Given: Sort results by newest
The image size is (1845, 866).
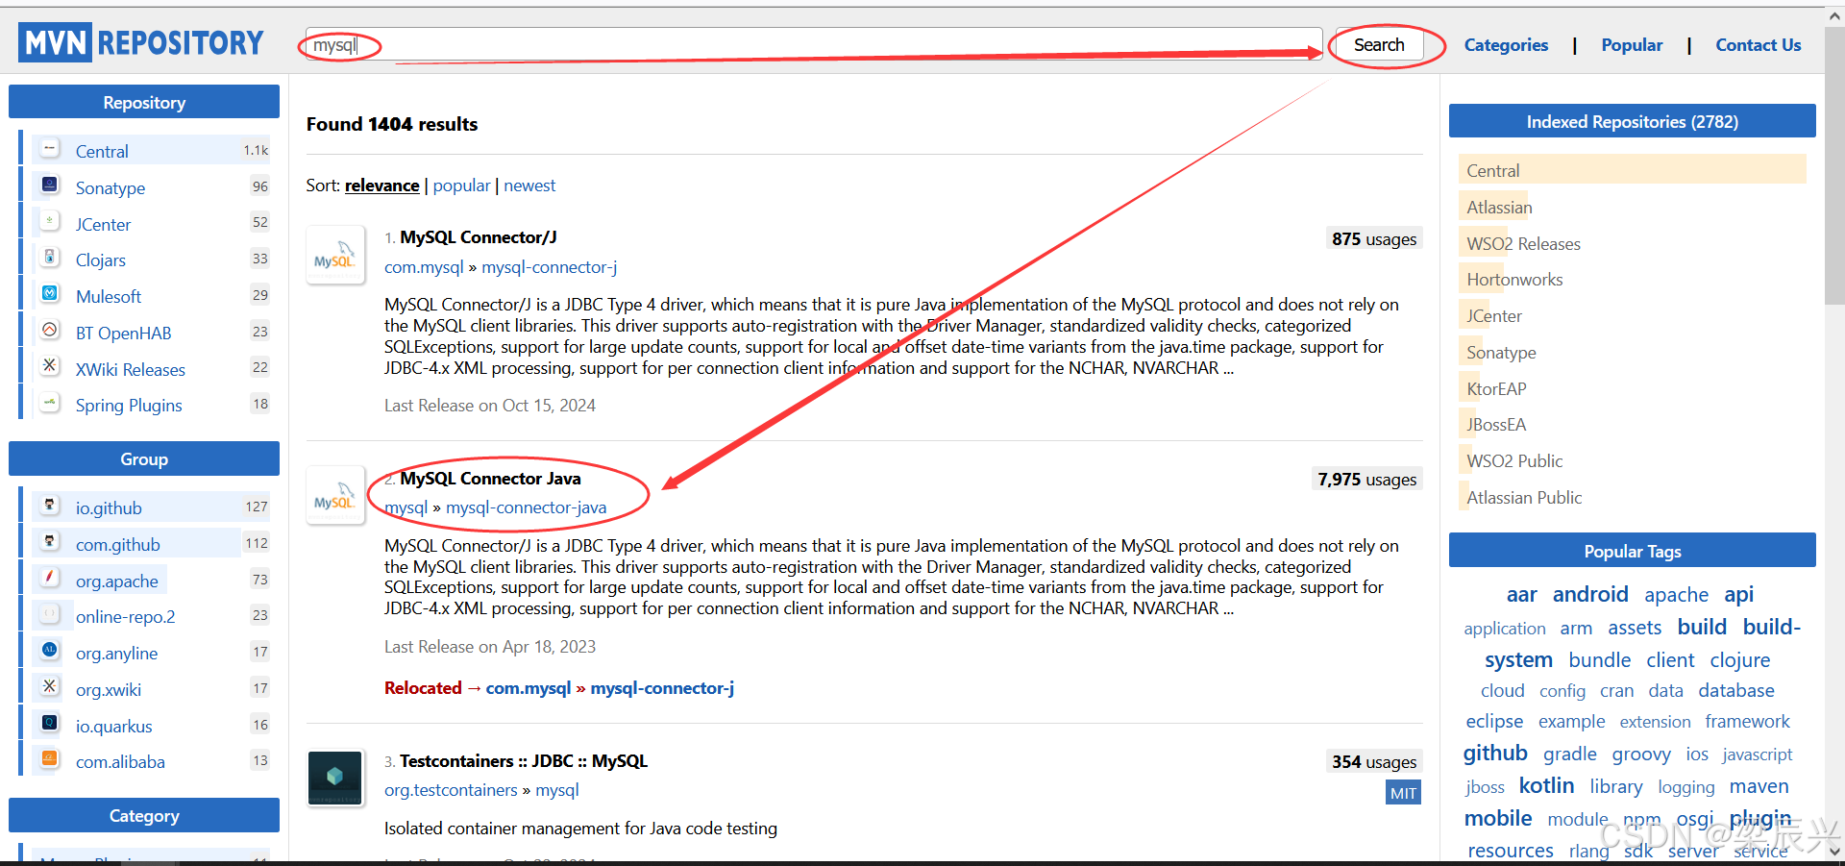Looking at the screenshot, I should [x=529, y=186].
